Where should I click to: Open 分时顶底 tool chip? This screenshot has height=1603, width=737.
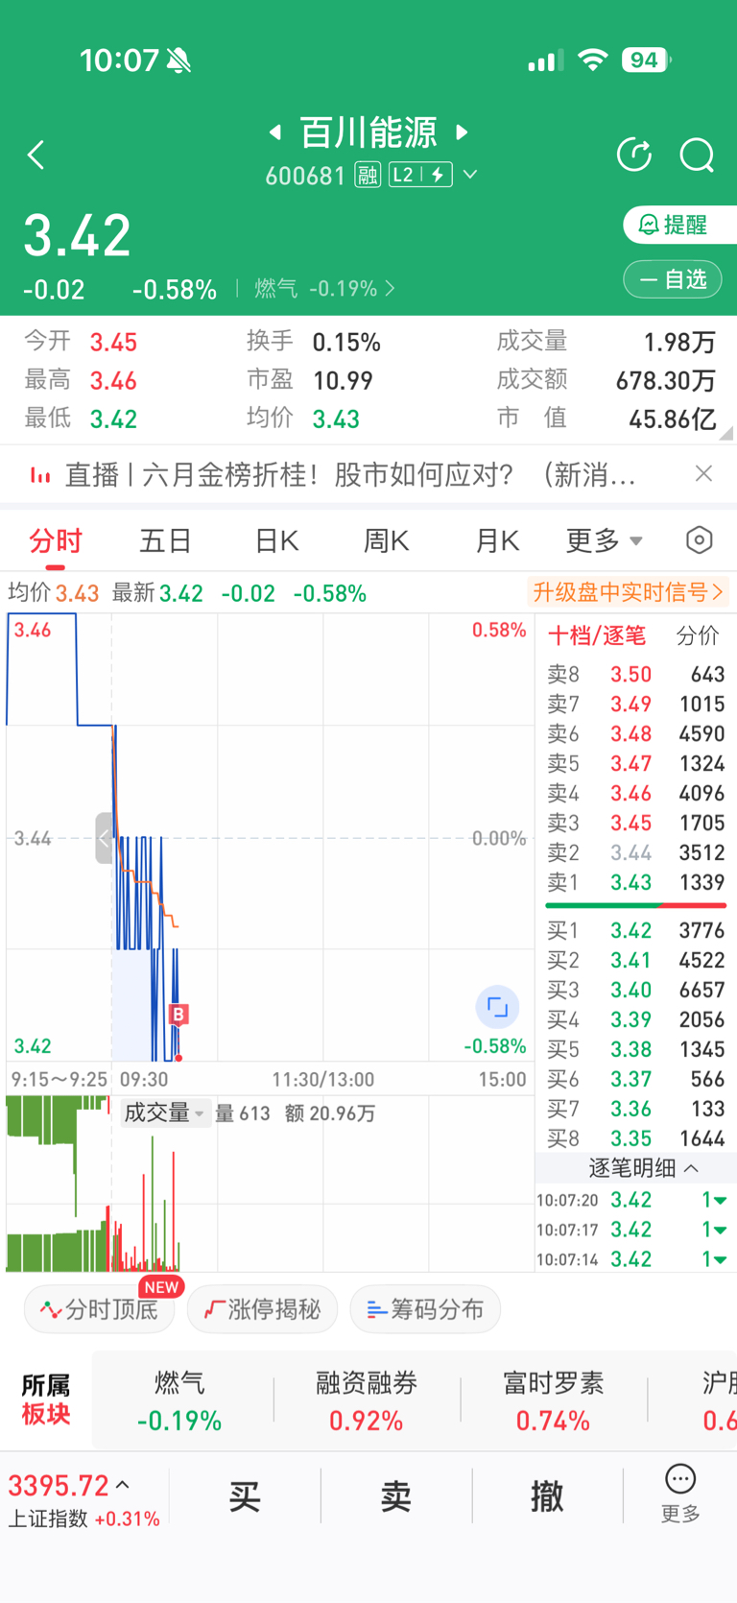99,1309
